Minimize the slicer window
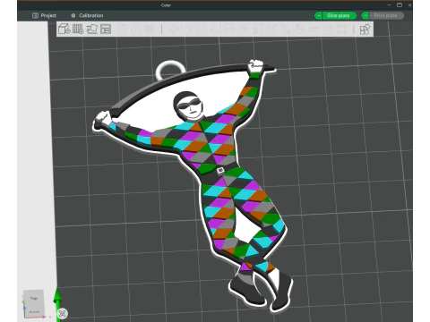The height and width of the screenshot is (322, 430). [x=389, y=5]
